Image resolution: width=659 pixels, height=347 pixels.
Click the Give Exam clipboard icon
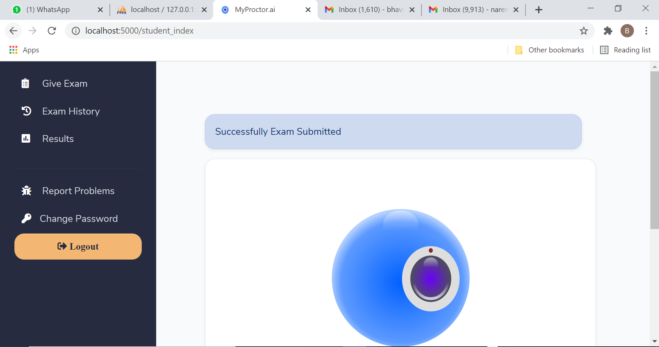tap(25, 83)
